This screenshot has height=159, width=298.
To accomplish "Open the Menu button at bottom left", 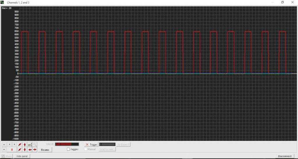I will tap(7, 156).
